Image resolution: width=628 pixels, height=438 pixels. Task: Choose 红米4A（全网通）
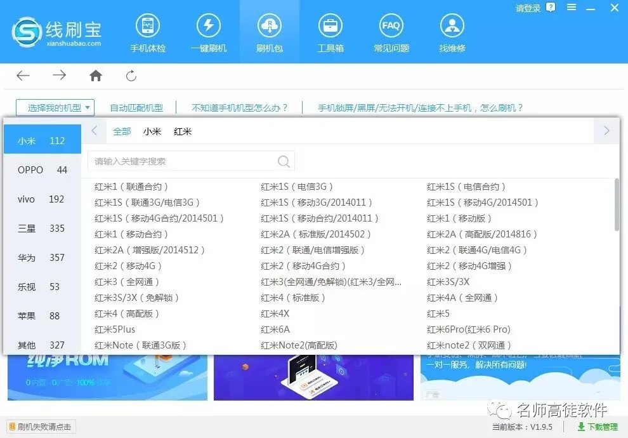click(x=462, y=298)
